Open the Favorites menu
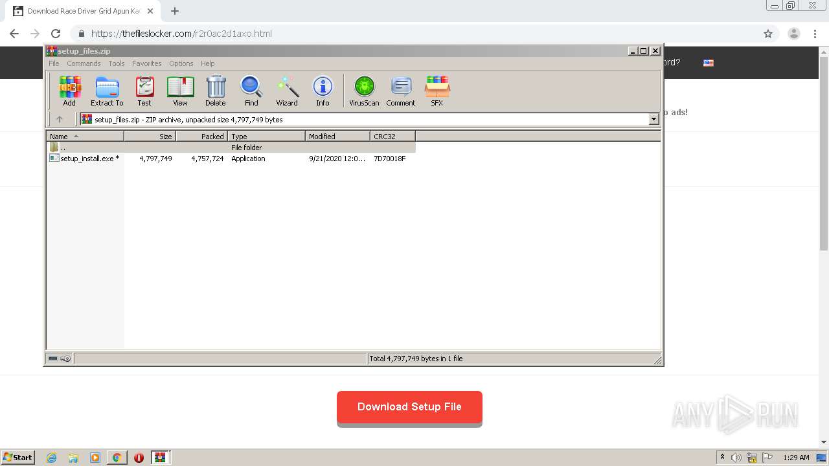 coord(147,63)
